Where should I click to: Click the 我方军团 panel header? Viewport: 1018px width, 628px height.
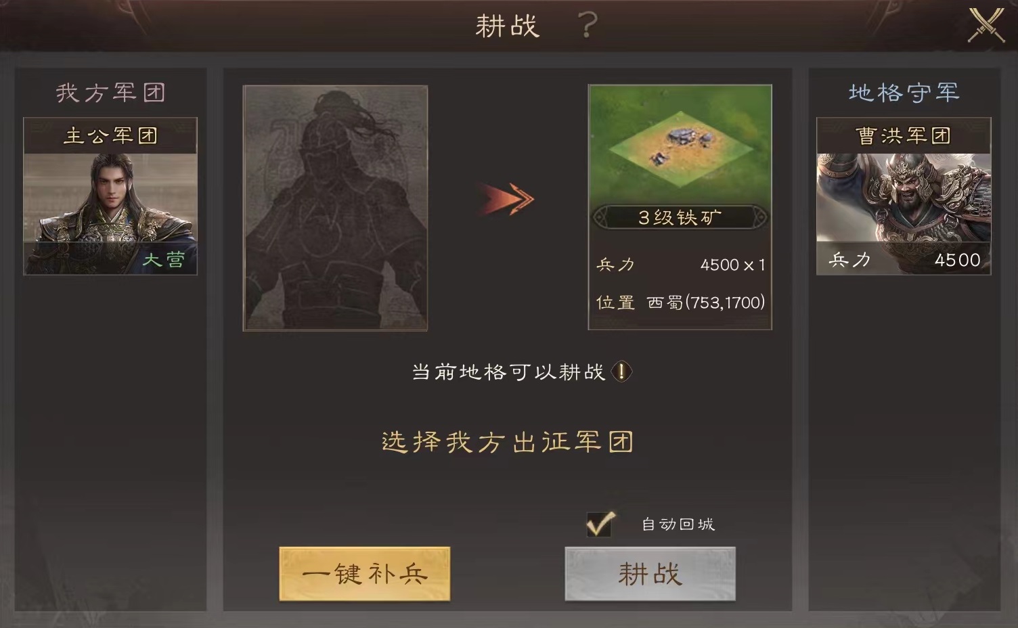click(x=110, y=92)
